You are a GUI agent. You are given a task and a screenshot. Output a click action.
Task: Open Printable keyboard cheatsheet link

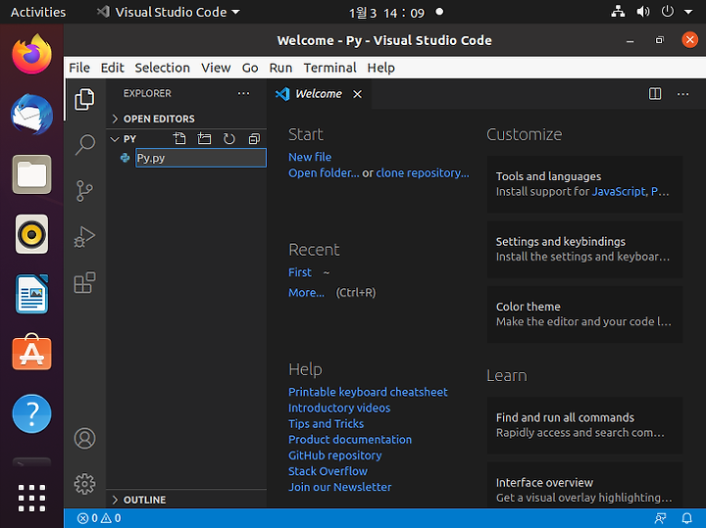click(368, 392)
